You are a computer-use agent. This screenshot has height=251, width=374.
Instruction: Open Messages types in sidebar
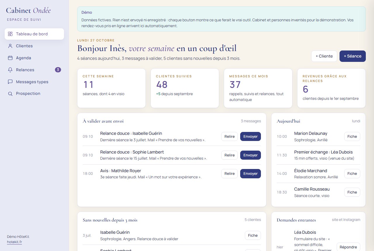point(34,82)
